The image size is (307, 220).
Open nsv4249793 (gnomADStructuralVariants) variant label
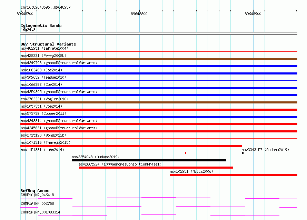click(59, 63)
